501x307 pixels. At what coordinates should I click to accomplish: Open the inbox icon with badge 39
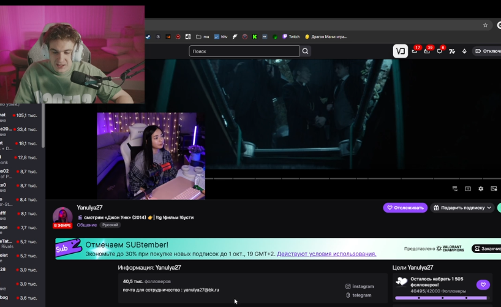pyautogui.click(x=428, y=50)
